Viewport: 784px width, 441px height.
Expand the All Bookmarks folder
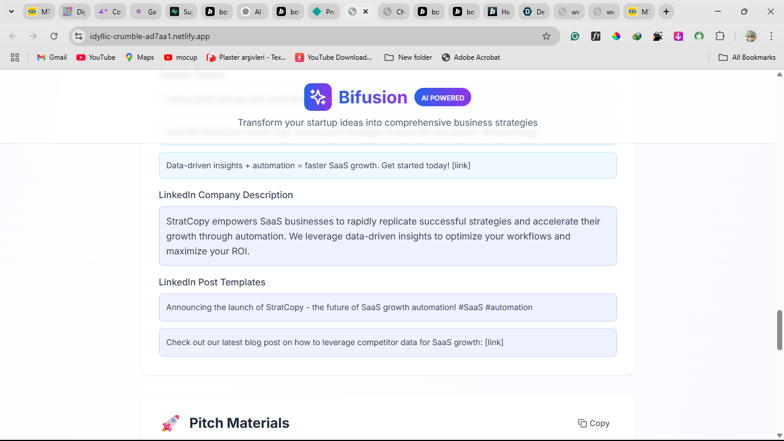(747, 57)
